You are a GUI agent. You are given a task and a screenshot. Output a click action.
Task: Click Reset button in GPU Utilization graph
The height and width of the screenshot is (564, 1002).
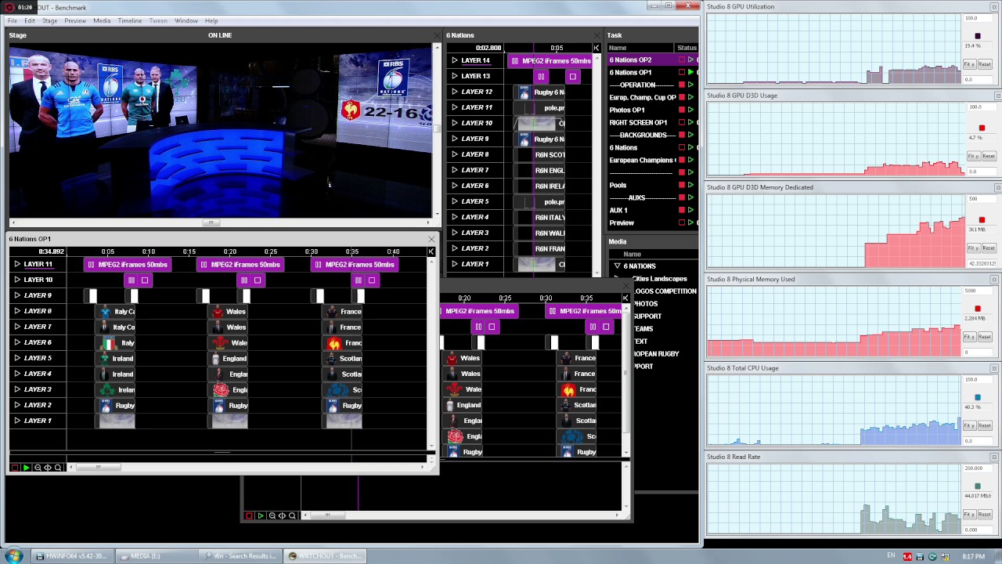click(986, 64)
